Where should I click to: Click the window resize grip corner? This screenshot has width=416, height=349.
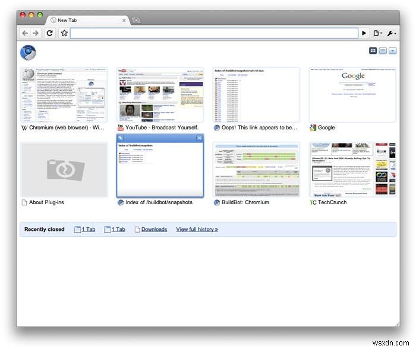[397, 324]
